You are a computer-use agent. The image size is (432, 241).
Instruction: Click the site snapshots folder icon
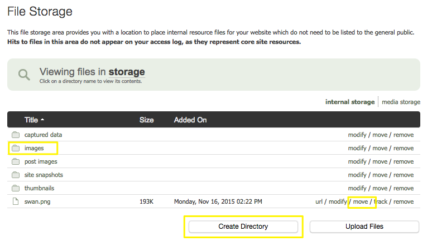[x=16, y=175]
